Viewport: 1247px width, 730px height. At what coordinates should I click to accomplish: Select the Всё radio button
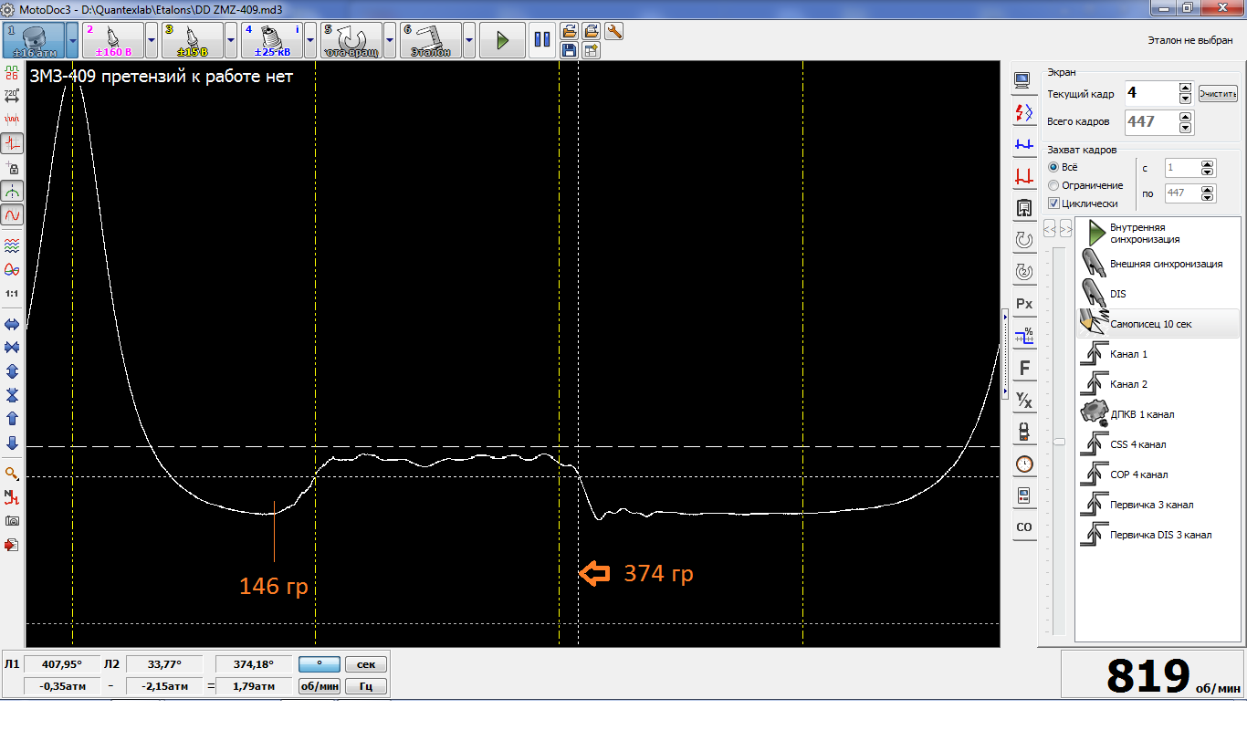coord(1053,167)
